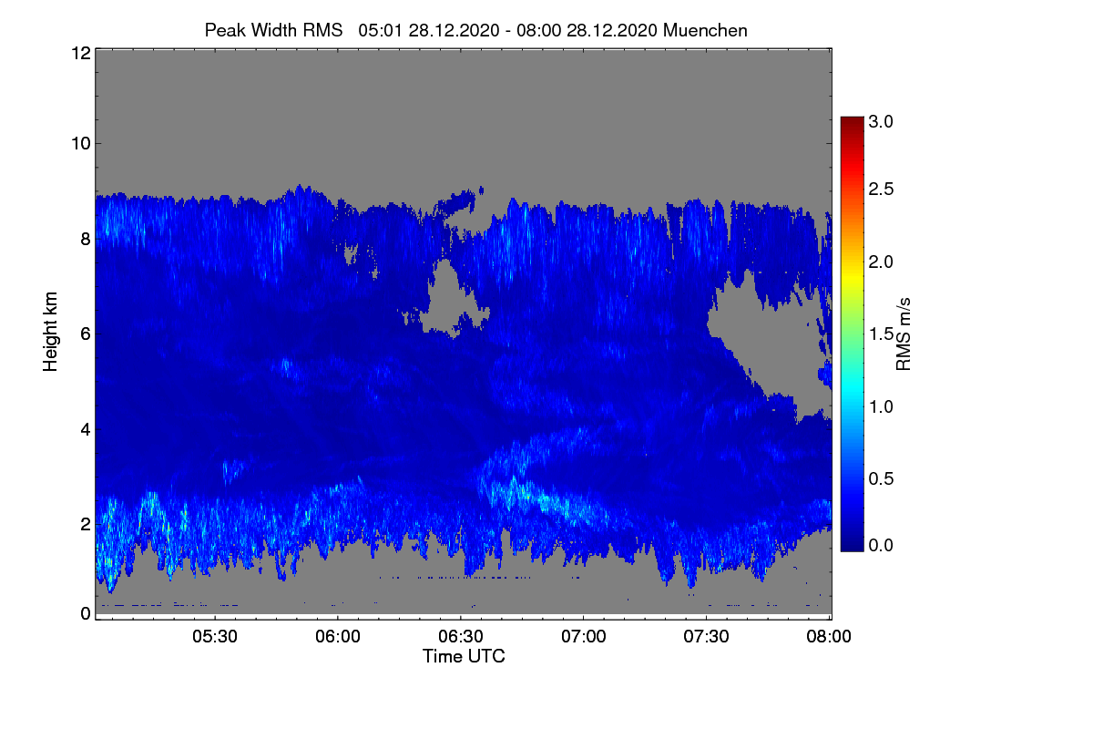Click the colorbar value 1.0
This screenshot has width=1093, height=729.
pyautogui.click(x=881, y=406)
